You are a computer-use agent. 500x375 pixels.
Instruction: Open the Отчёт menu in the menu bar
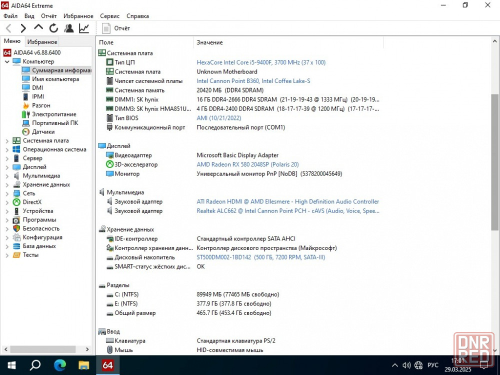pos(49,16)
